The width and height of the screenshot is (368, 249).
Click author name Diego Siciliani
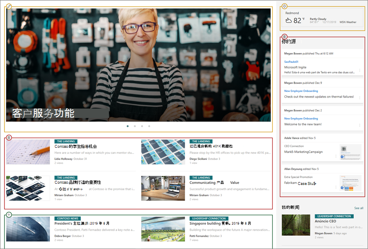(198, 159)
